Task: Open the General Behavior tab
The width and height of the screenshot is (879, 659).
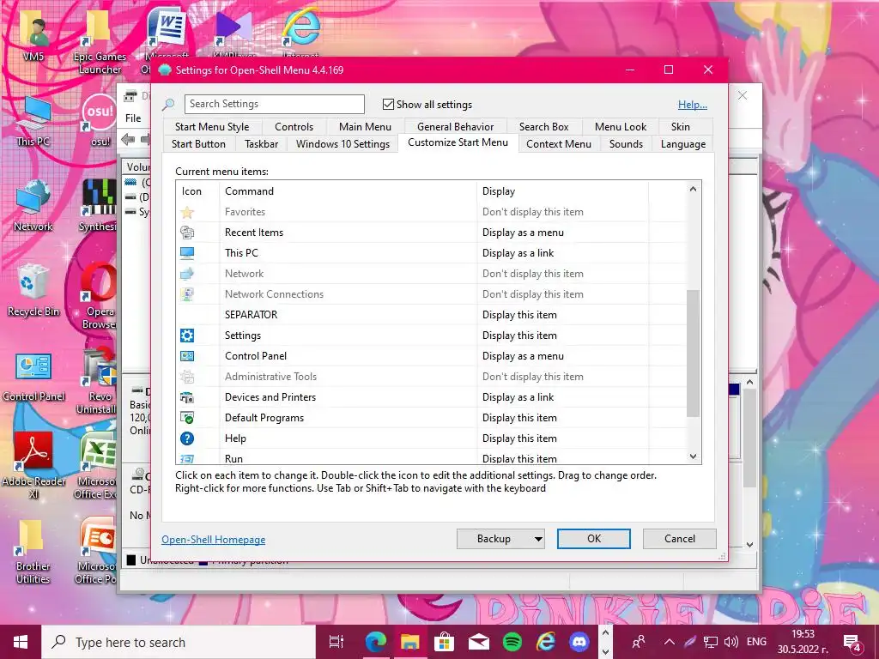Action: pos(455,127)
